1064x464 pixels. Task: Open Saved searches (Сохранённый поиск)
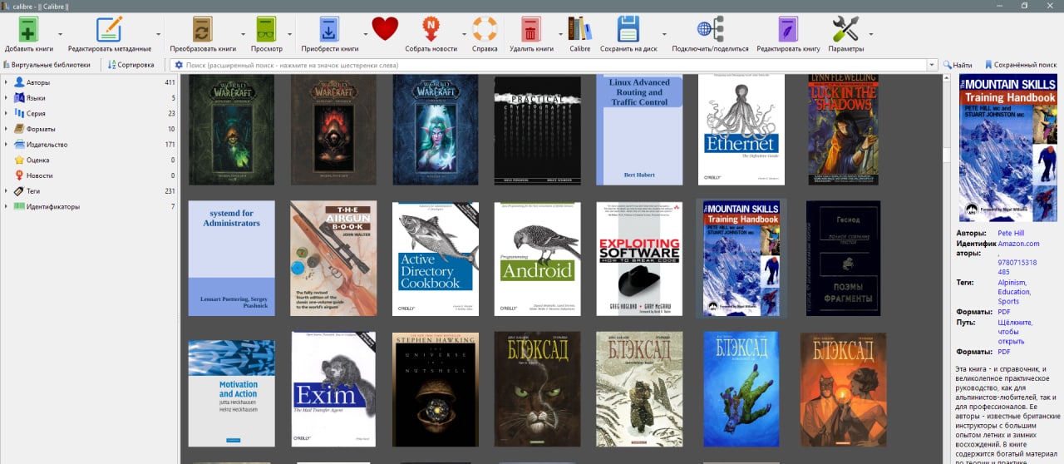pos(1020,65)
